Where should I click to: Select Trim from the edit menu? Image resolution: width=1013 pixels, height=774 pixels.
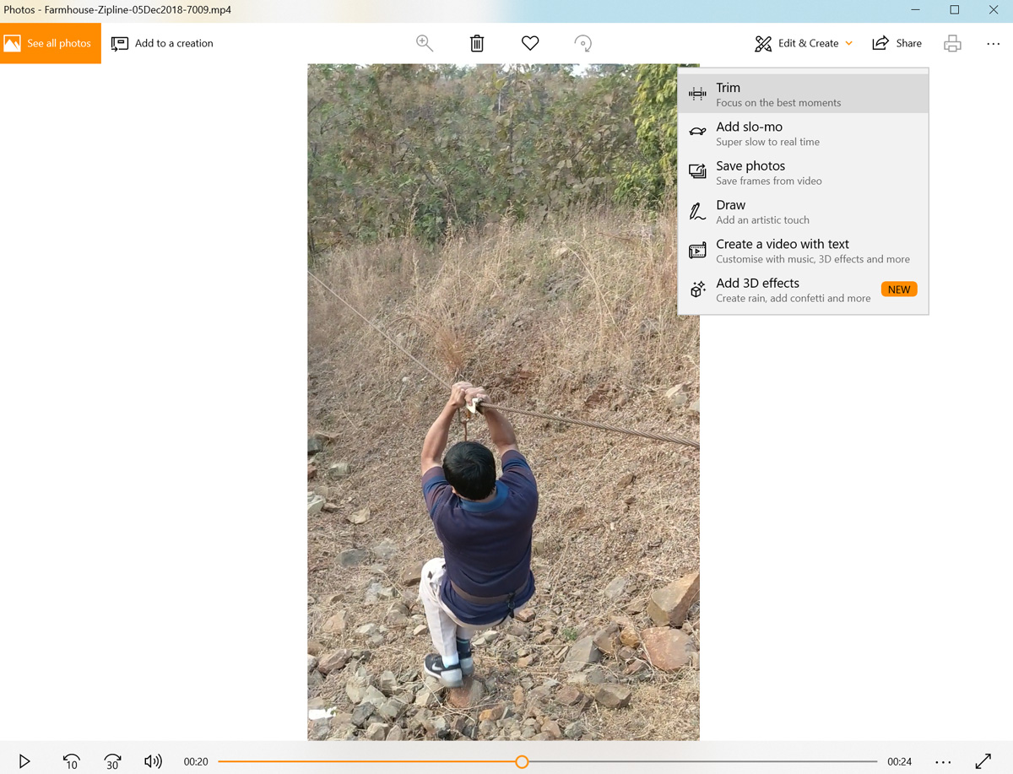[802, 93]
